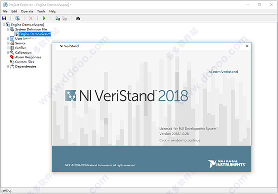Expand the Dependencies tree node
Viewport: 278px width, 194px height.
pos(8,66)
